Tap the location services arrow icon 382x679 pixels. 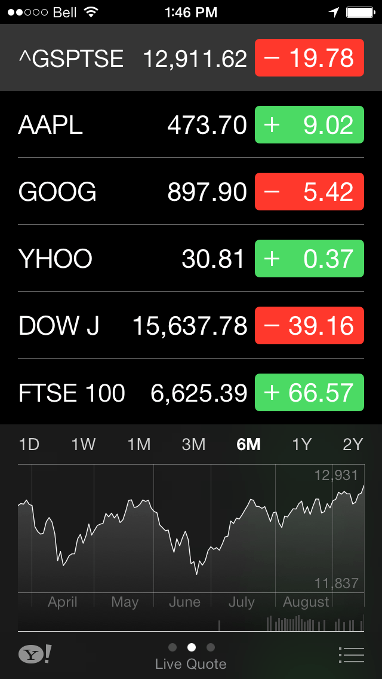tap(334, 12)
